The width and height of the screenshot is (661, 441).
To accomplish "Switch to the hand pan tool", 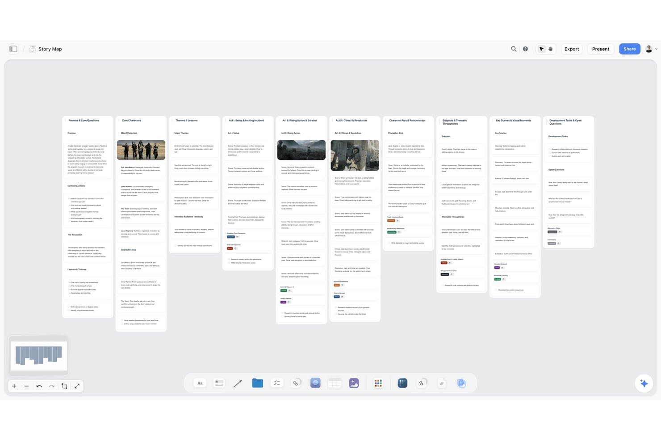I will pos(551,49).
